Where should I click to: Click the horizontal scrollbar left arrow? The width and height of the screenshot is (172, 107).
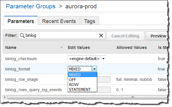pos(5,97)
